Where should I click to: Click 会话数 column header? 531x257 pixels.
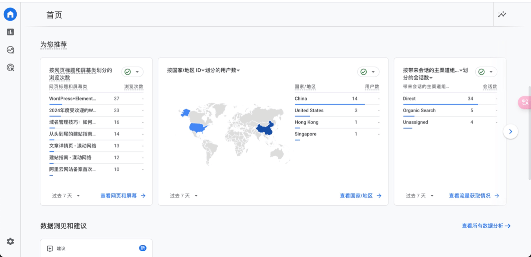(490, 87)
